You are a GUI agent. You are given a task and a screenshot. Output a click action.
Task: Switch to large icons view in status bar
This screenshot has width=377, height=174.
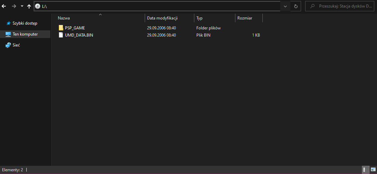(373, 170)
